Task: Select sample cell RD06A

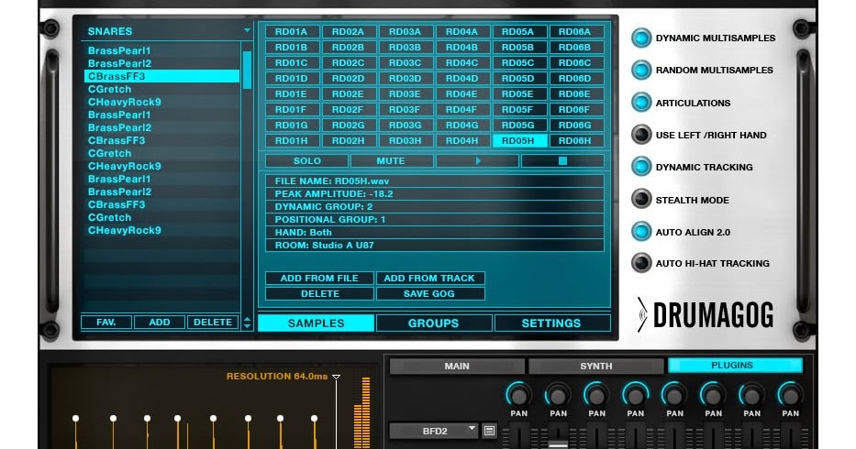Action: click(576, 32)
